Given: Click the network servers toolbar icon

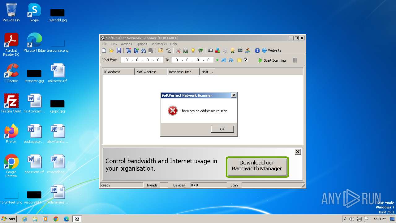Looking at the screenshot, I should click(186, 50).
